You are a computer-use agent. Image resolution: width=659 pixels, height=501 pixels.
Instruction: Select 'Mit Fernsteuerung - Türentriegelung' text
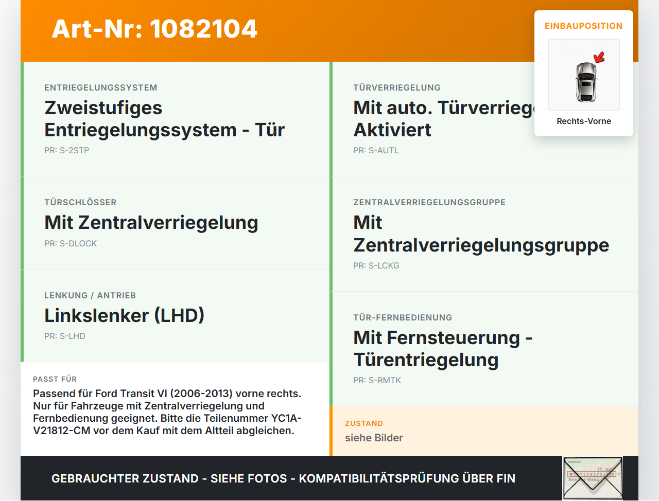[443, 349]
